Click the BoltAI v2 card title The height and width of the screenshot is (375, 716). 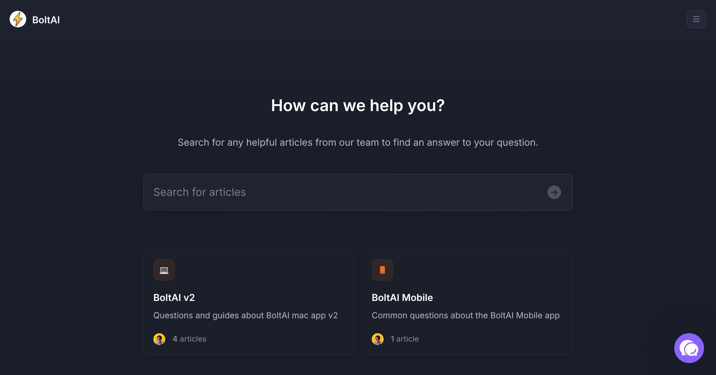click(x=174, y=297)
